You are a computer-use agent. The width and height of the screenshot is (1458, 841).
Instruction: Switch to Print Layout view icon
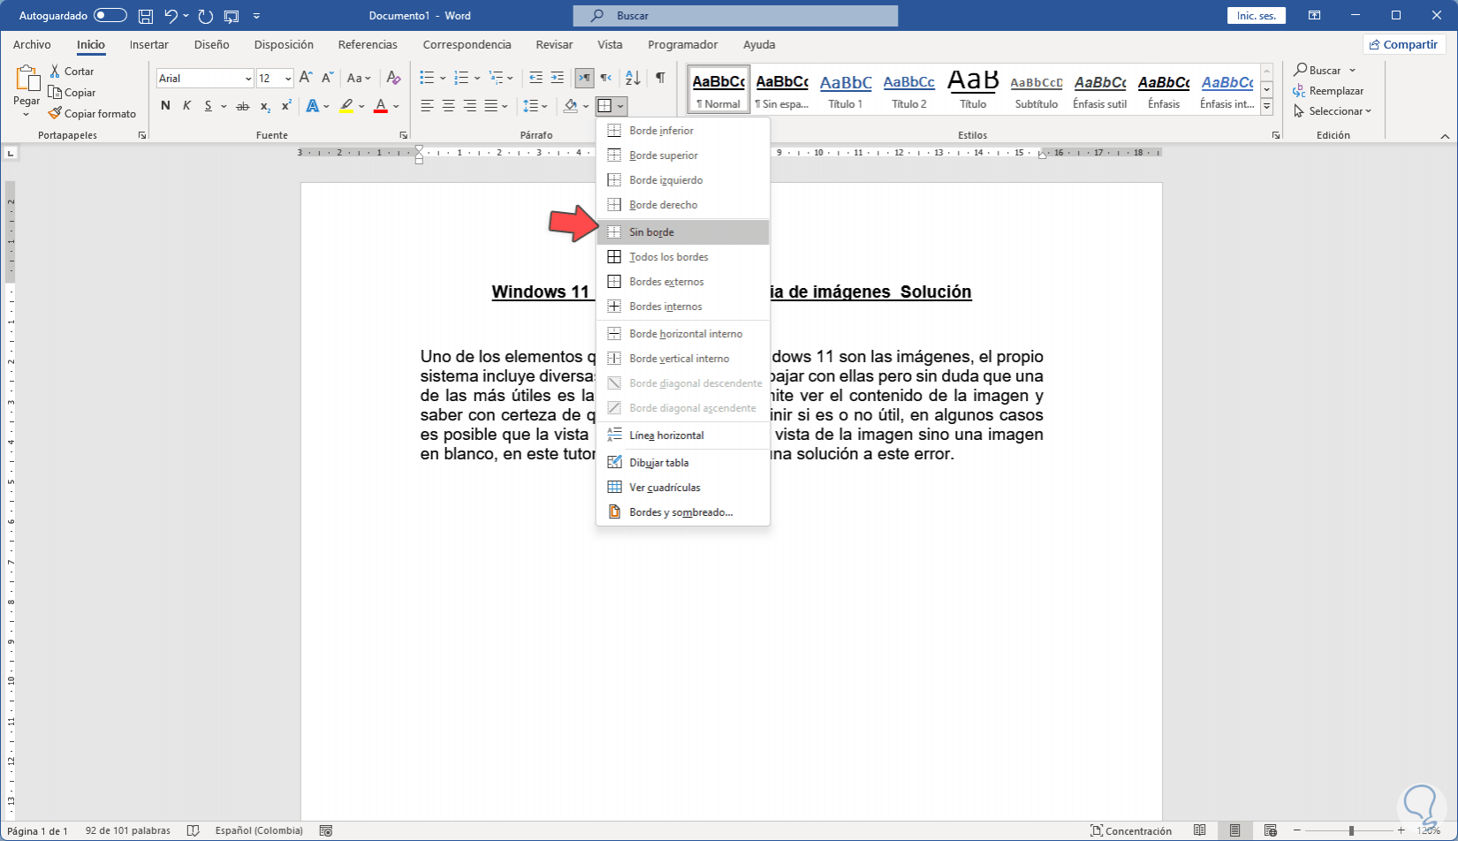point(1234,830)
